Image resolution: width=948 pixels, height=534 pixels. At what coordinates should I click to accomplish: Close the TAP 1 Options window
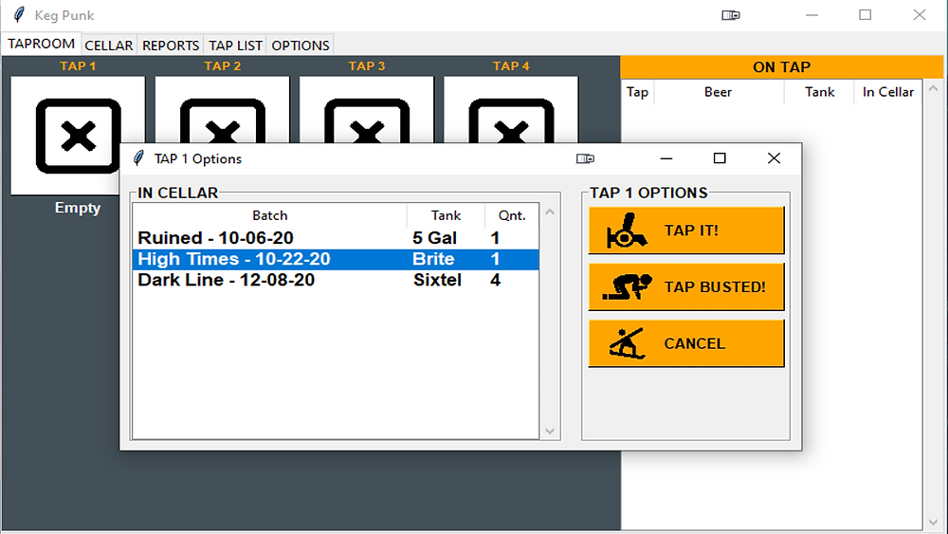(x=774, y=158)
